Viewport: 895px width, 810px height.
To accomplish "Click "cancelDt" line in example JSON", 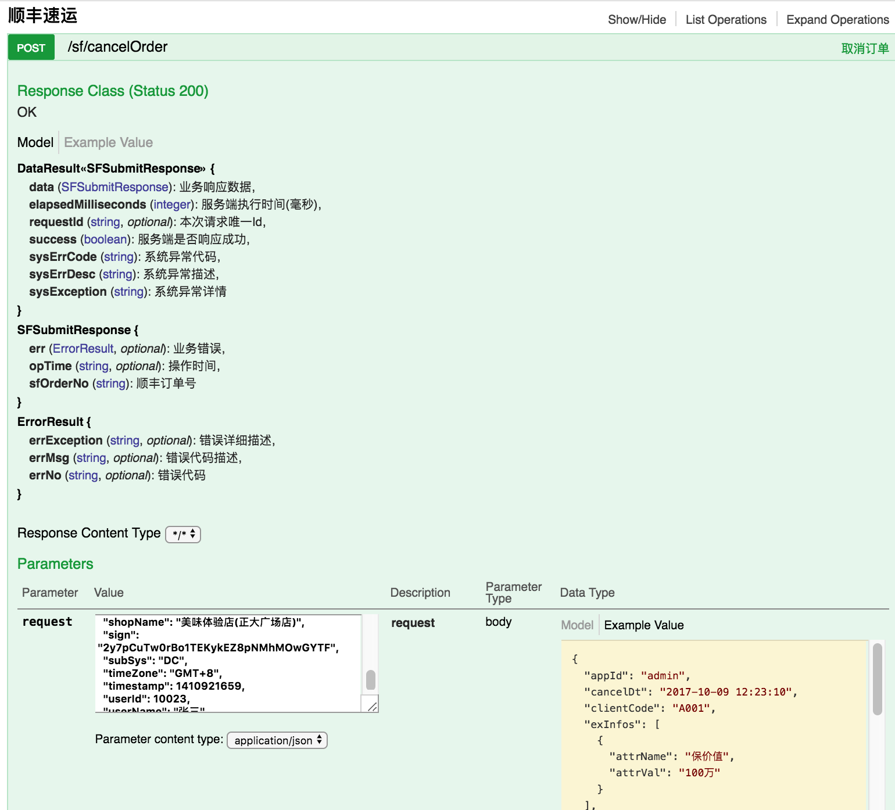I will pyautogui.click(x=690, y=692).
